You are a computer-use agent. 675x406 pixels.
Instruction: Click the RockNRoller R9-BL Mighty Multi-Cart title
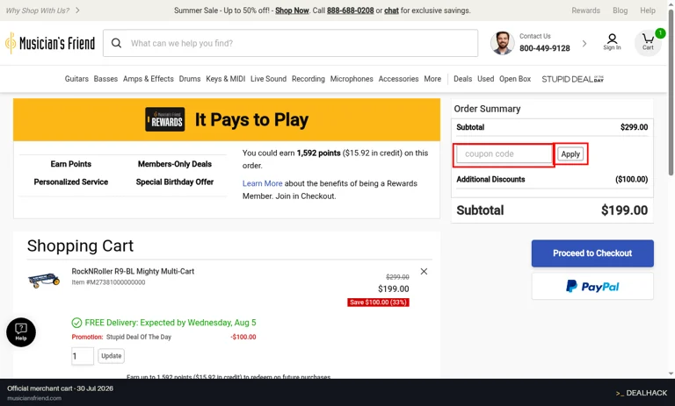pyautogui.click(x=133, y=272)
